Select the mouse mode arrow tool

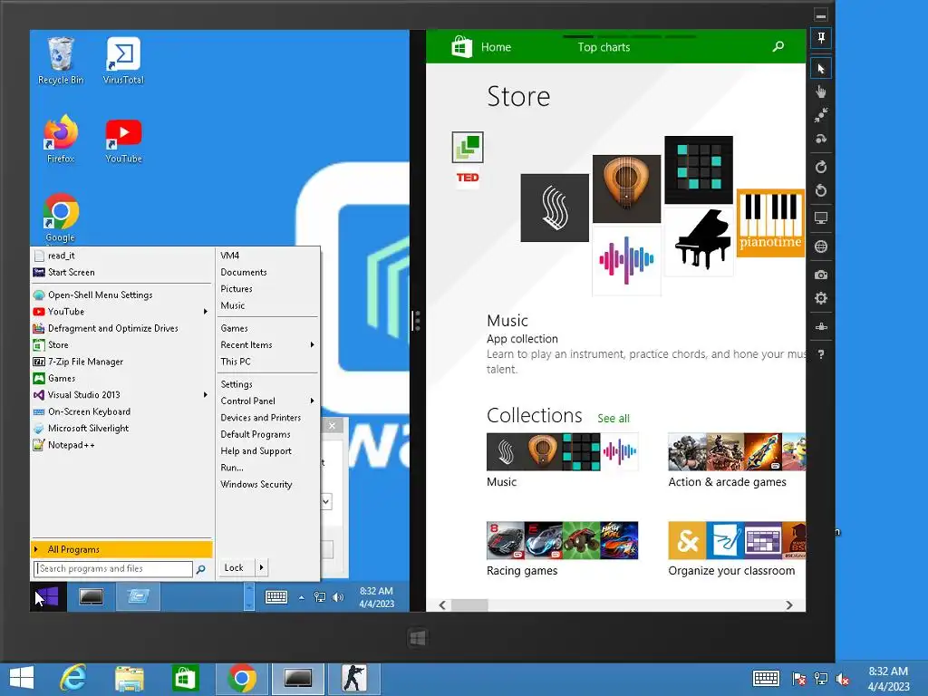[x=821, y=69]
